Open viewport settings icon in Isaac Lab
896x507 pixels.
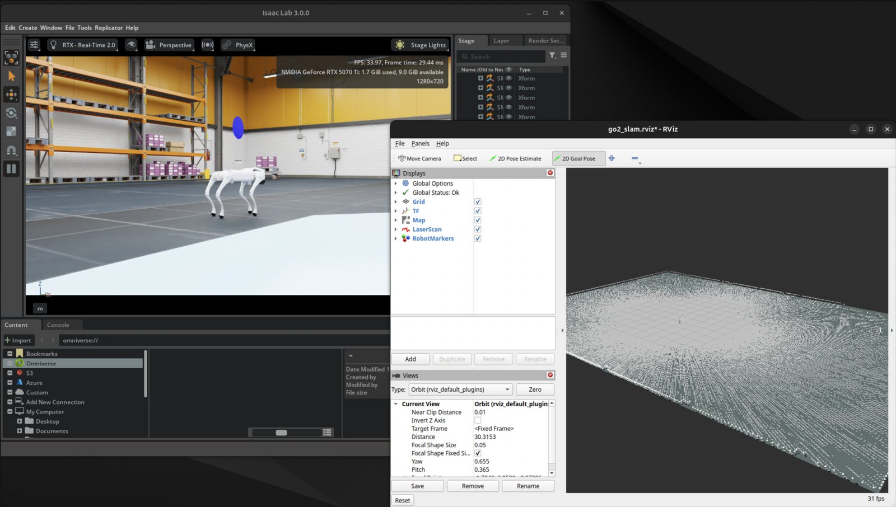[x=34, y=45]
